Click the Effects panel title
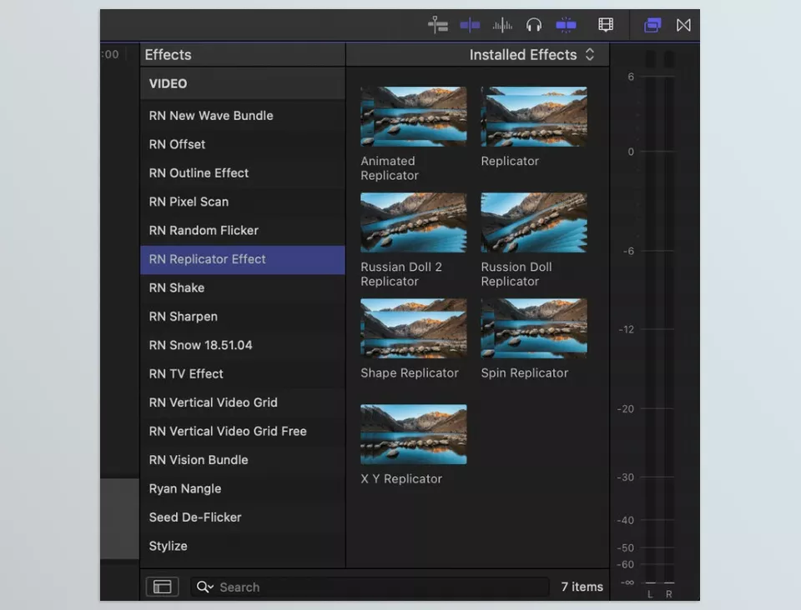This screenshot has height=610, width=801. (x=168, y=54)
